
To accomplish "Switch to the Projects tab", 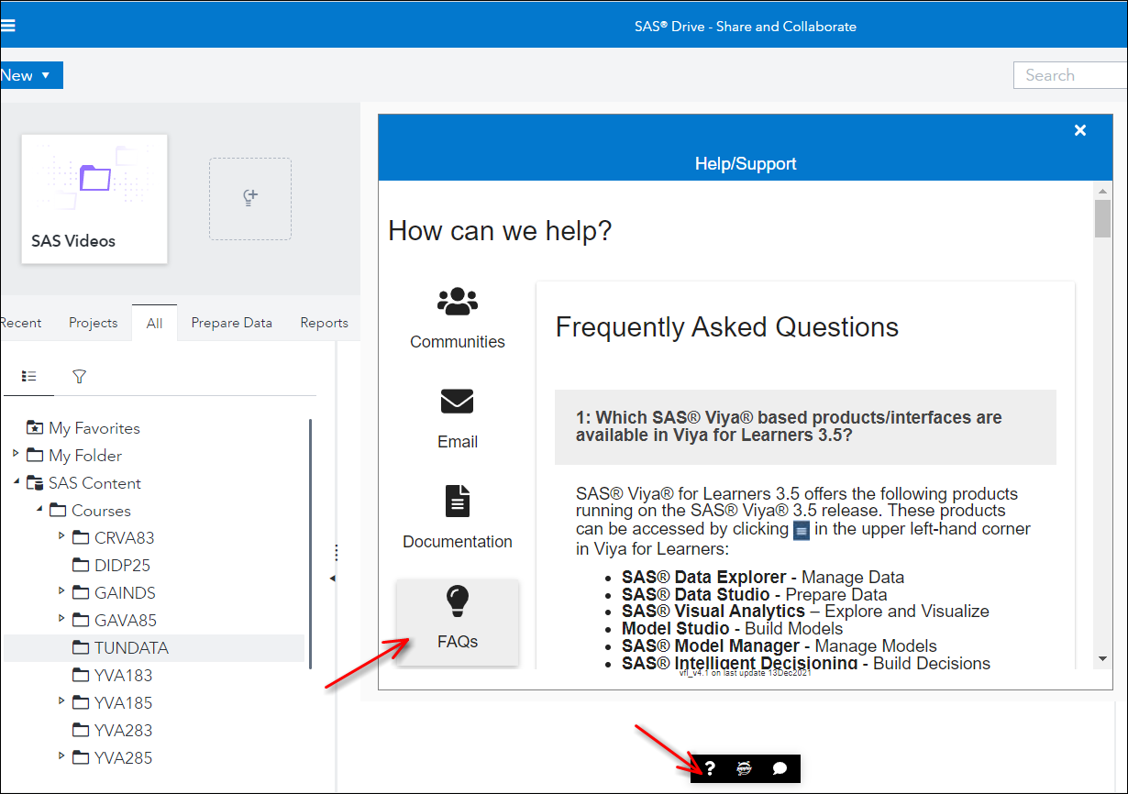I will (x=94, y=323).
